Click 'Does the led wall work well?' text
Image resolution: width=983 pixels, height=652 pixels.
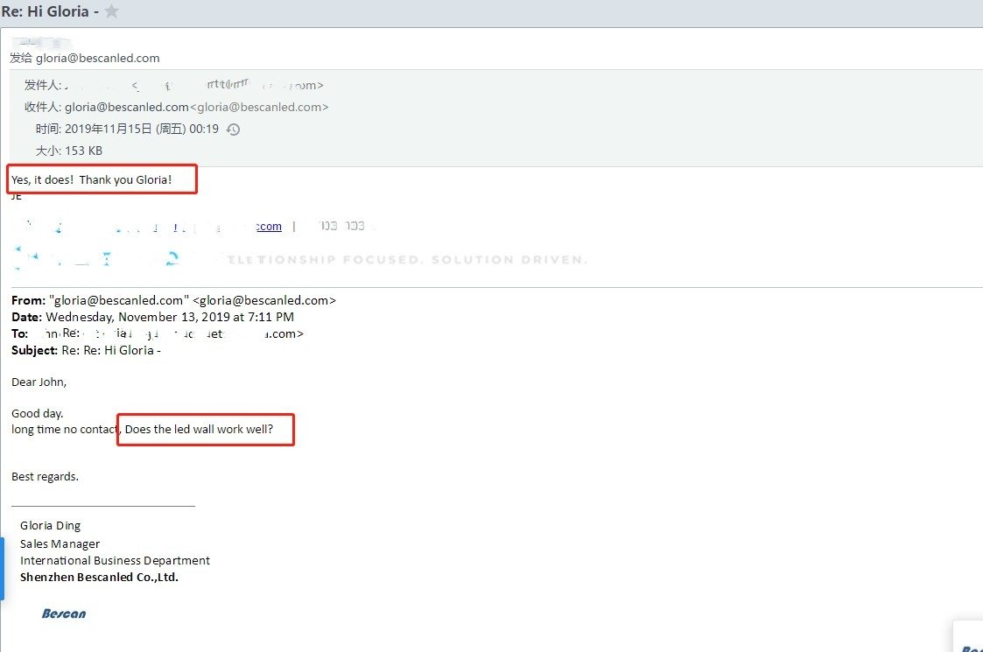200,430
